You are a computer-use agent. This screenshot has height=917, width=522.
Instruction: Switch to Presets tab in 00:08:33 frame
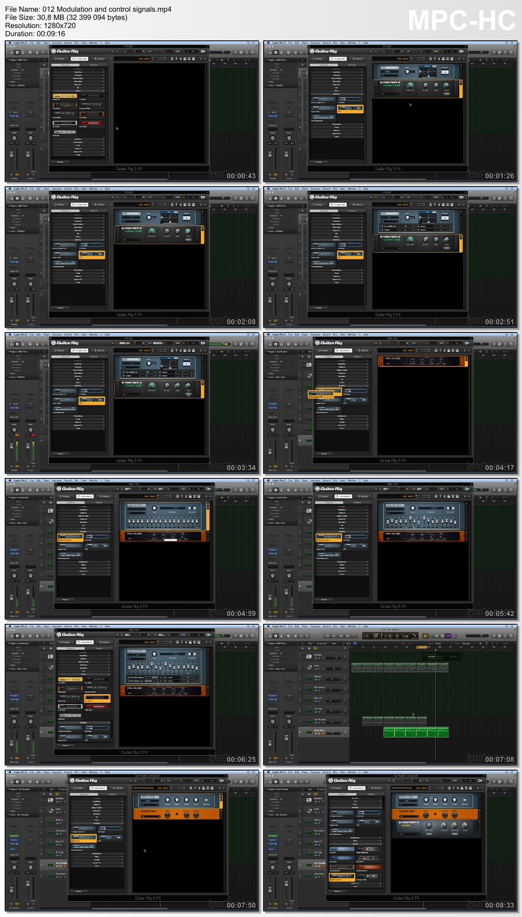tap(337, 788)
